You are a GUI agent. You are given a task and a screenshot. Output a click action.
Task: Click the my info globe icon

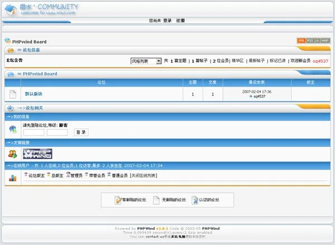tap(12, 129)
